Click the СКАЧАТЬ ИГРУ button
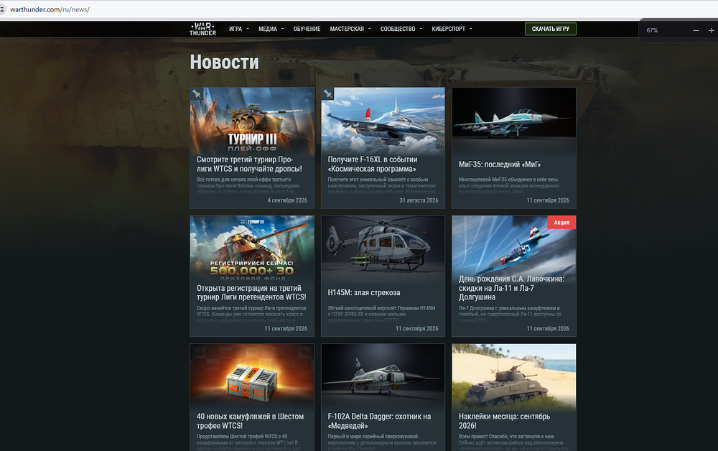718x451 pixels. pos(551,29)
